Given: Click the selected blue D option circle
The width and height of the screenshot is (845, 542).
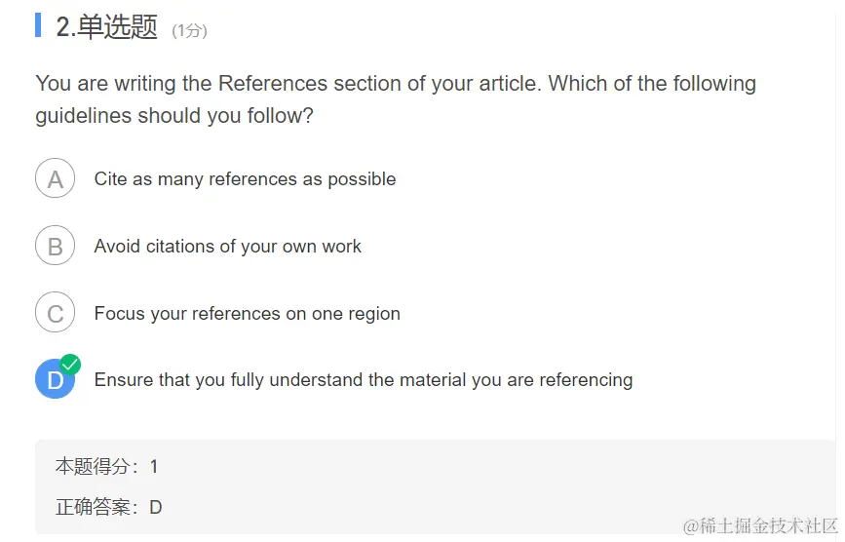Looking at the screenshot, I should pos(55,379).
